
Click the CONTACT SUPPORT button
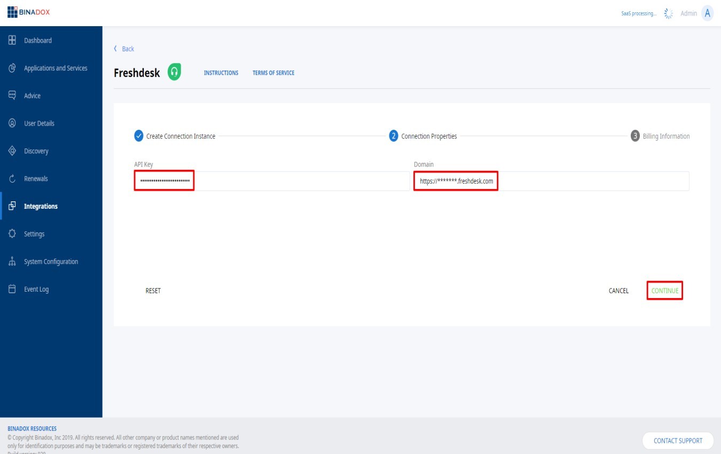(x=678, y=441)
